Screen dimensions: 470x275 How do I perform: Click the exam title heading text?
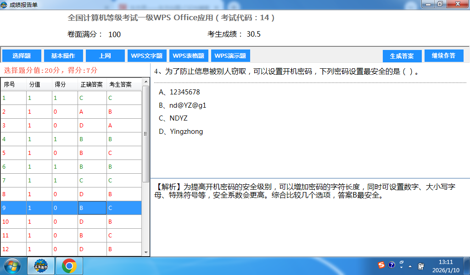point(171,18)
